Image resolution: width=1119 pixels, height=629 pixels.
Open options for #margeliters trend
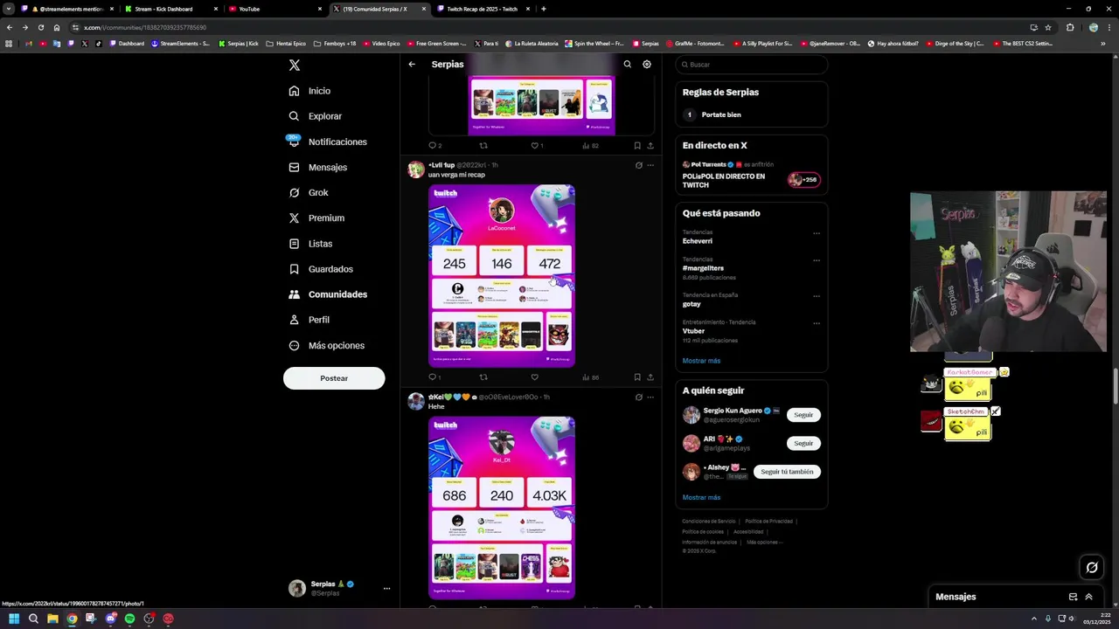coord(817,260)
